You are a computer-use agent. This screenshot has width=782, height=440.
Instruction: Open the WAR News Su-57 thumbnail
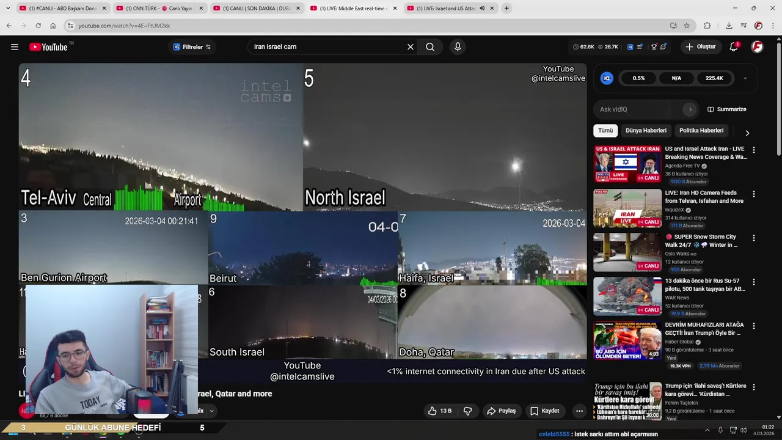click(627, 296)
